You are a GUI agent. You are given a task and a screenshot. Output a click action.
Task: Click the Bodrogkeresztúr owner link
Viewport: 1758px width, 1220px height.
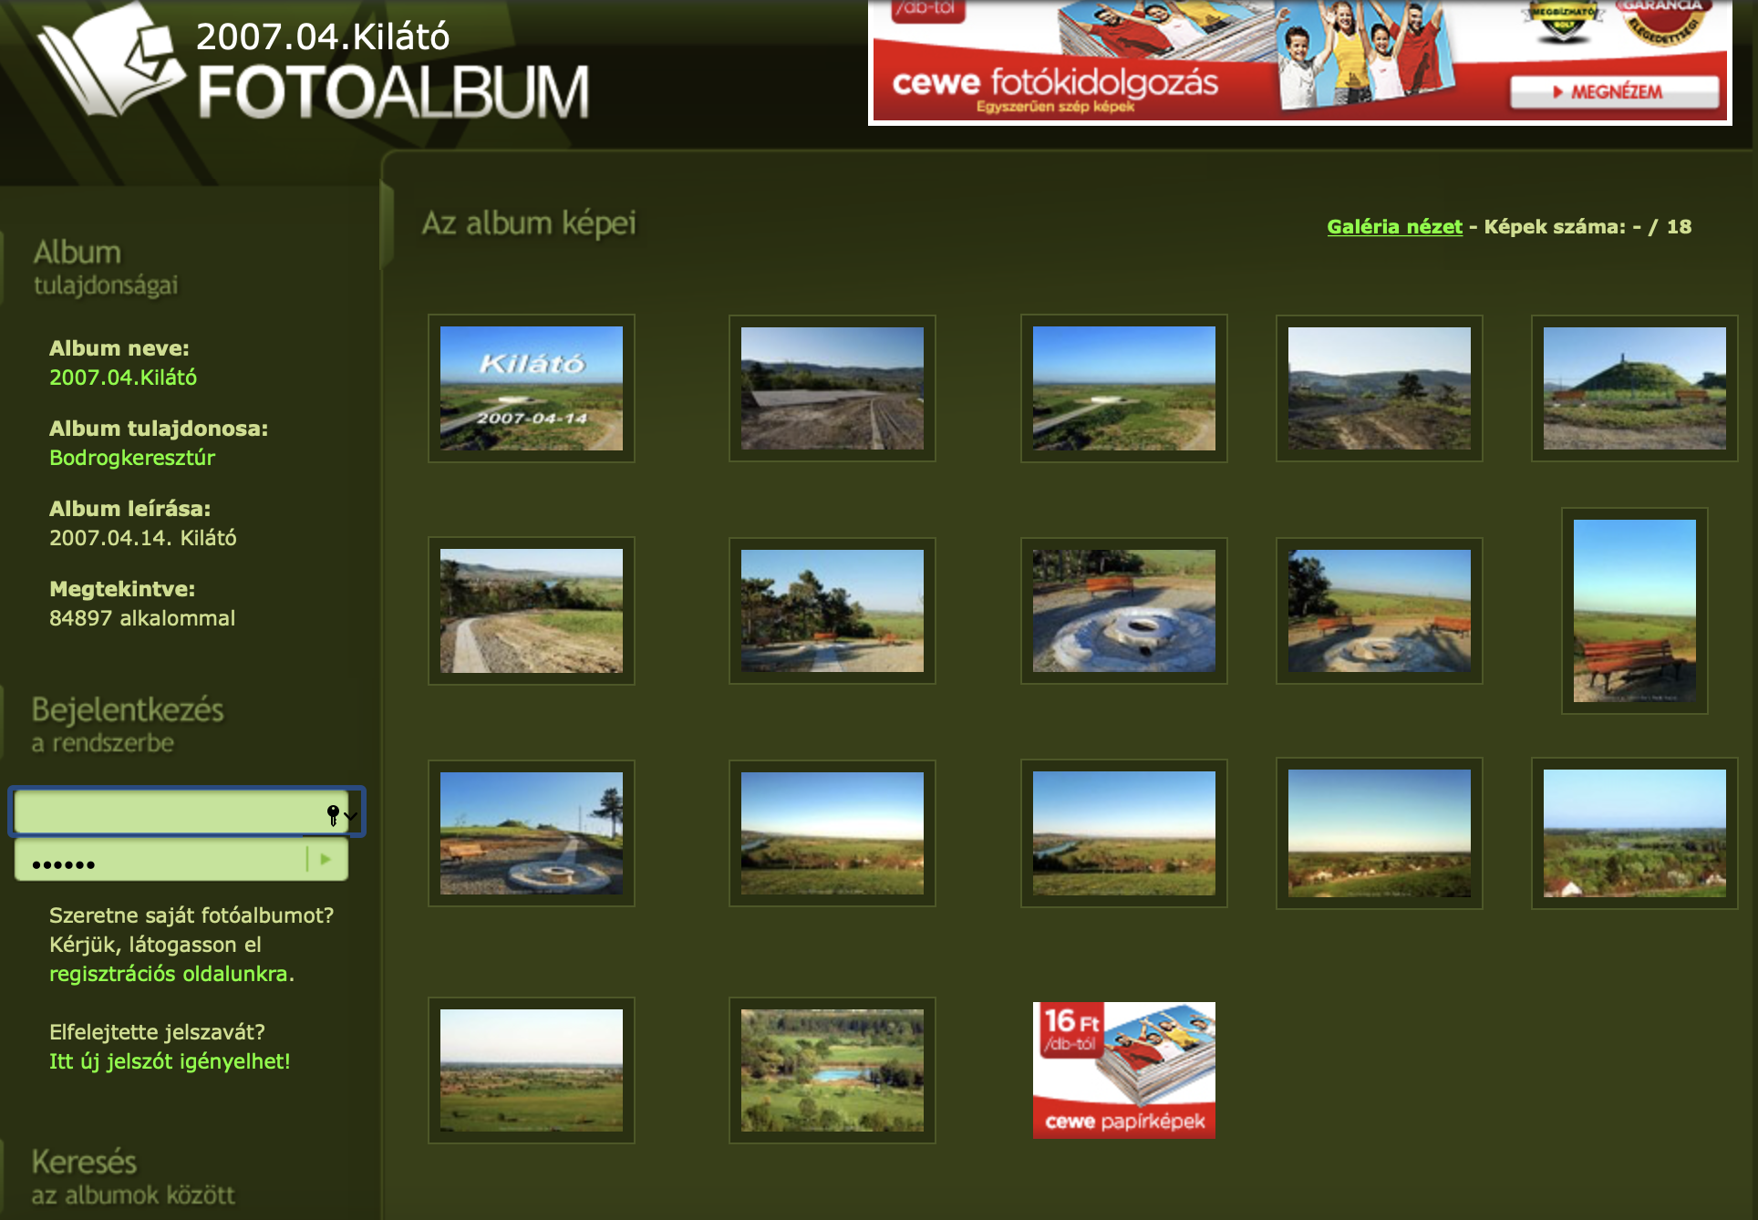point(132,458)
